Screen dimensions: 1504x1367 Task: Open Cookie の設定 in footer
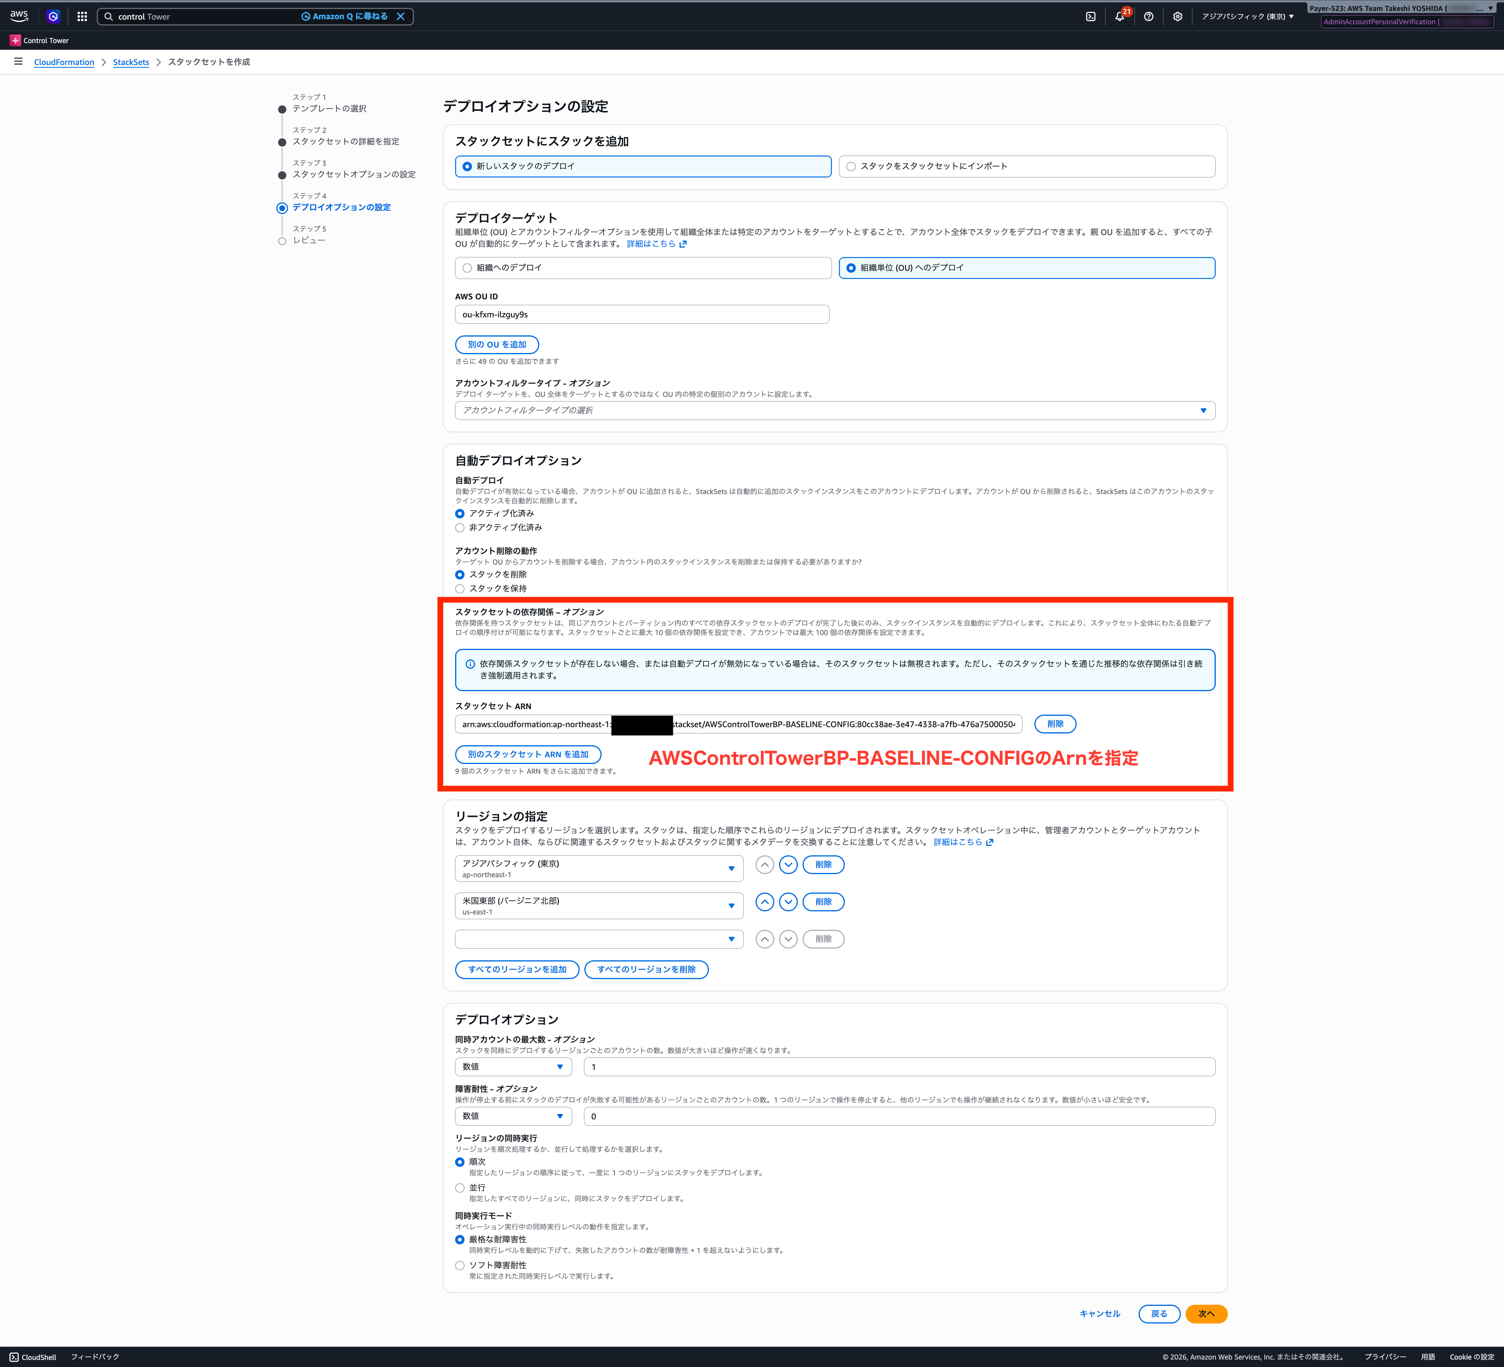tap(1472, 1357)
